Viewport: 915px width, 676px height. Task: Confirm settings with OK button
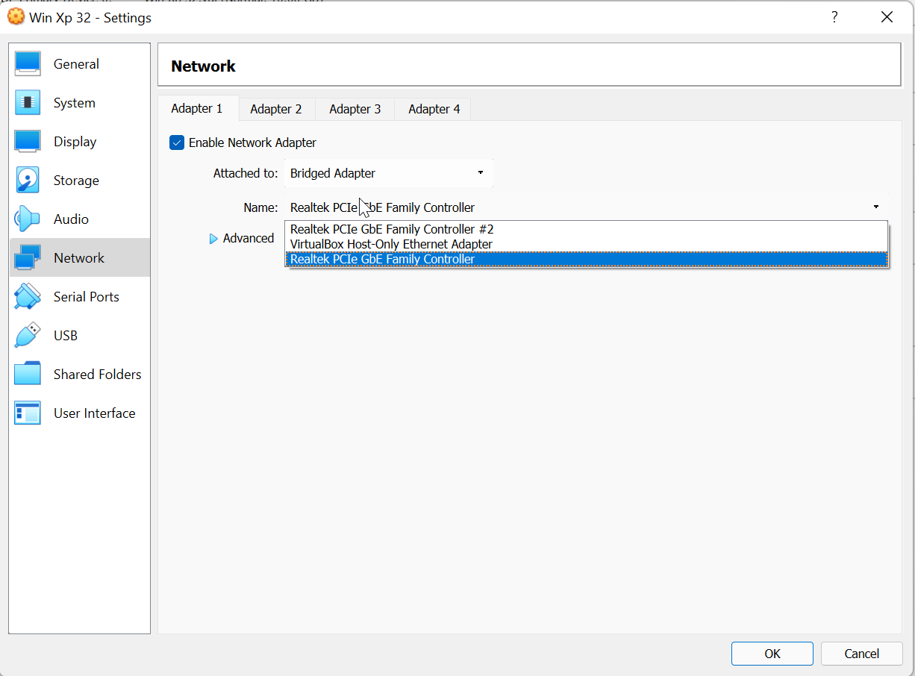772,654
